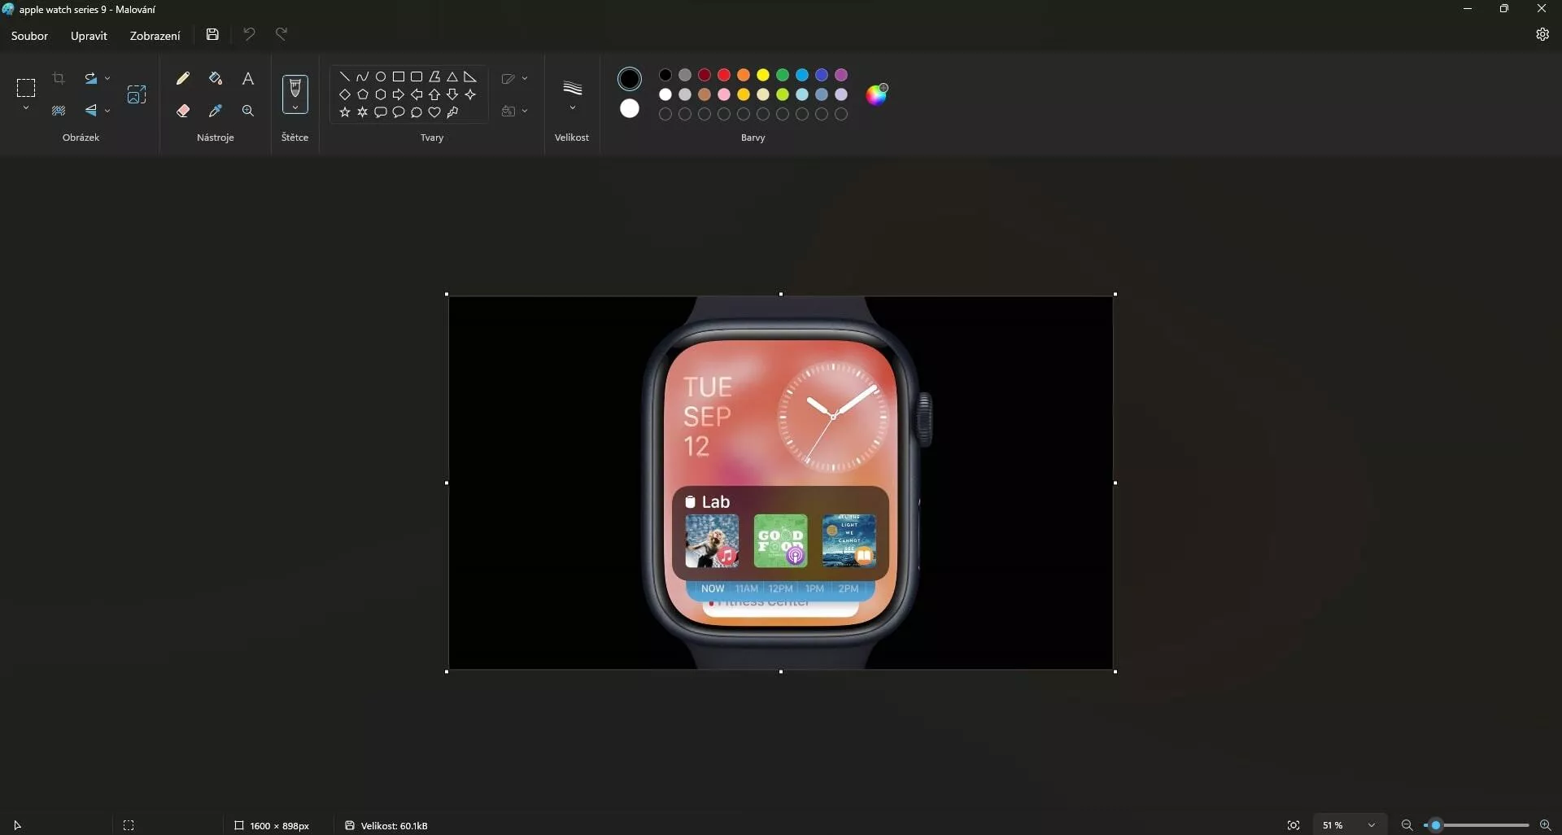The image size is (1562, 835).
Task: Pick the yellow swatch in top row
Action: (x=763, y=75)
